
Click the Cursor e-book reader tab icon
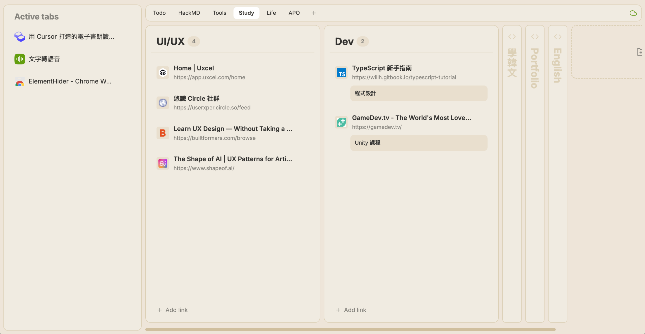20,37
